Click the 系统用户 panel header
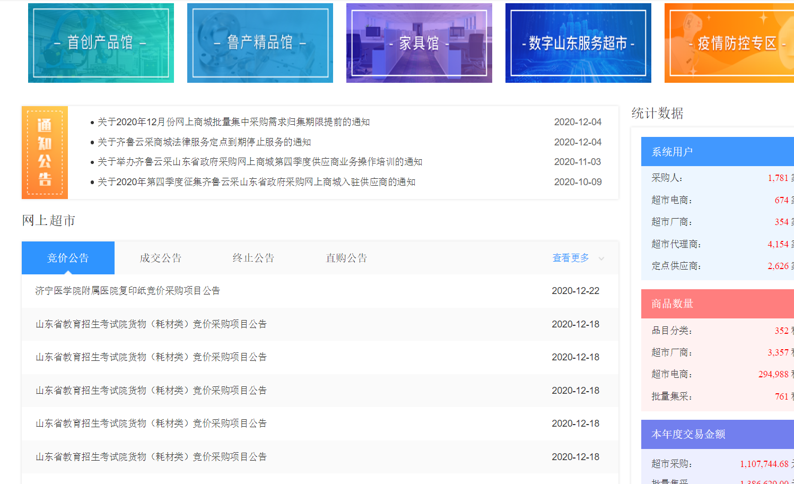794x484 pixels. pos(718,152)
